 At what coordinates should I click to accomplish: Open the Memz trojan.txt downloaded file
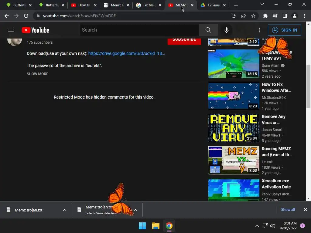(x=29, y=210)
